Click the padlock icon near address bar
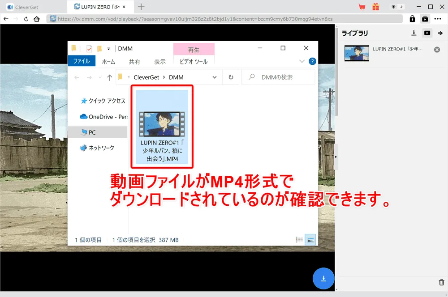 point(412,19)
